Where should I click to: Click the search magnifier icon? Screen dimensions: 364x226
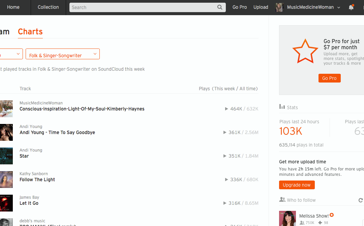220,7
